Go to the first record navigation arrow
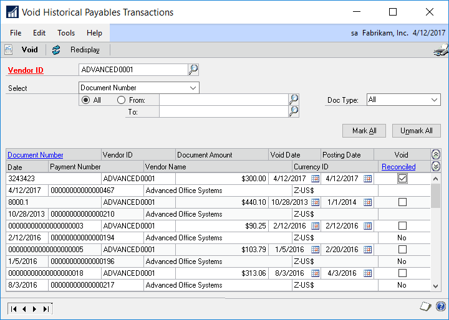Screen dimensions: 449x320 coord(15,308)
